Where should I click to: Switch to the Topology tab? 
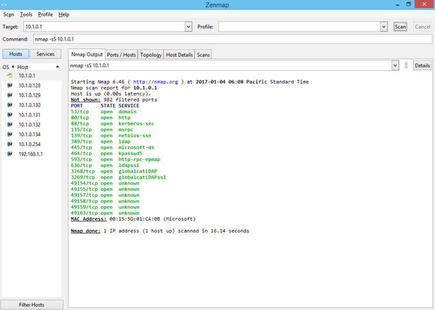pyautogui.click(x=151, y=55)
